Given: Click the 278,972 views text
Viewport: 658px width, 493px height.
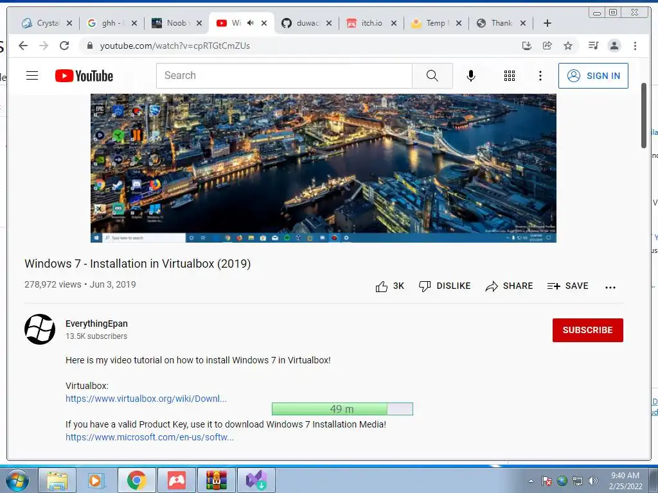Looking at the screenshot, I should point(53,284).
